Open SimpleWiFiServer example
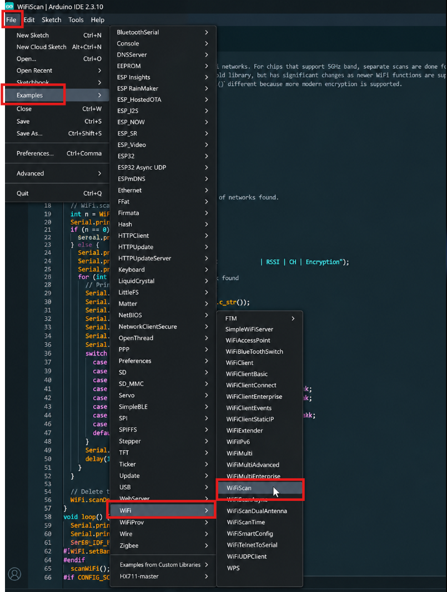 click(x=260, y=329)
